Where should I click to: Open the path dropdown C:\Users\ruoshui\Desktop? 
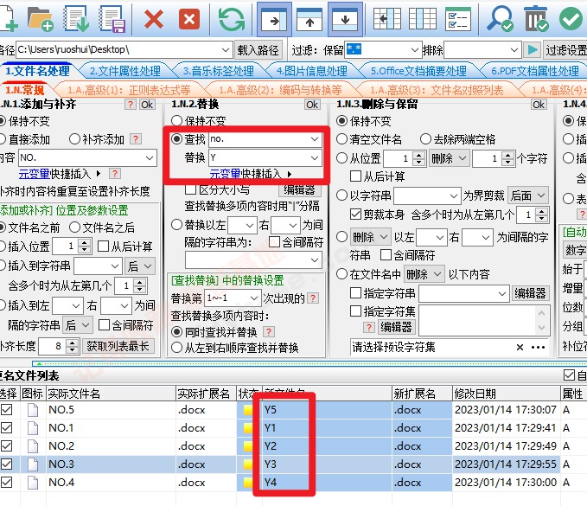(x=225, y=49)
